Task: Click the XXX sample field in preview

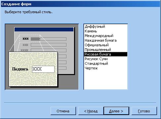Action: (x=43, y=69)
